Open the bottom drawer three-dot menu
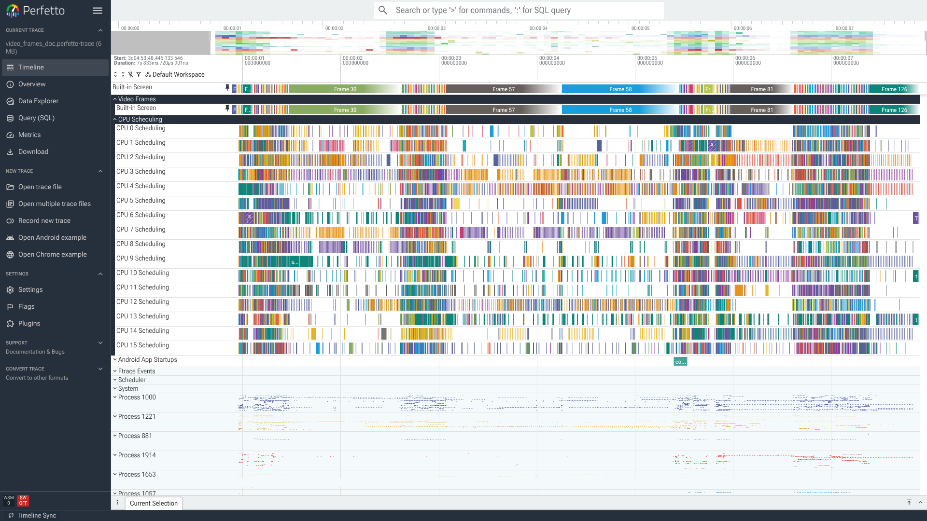The height and width of the screenshot is (521, 927). click(117, 503)
